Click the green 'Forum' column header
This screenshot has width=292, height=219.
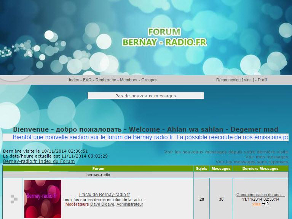[x=98, y=169]
